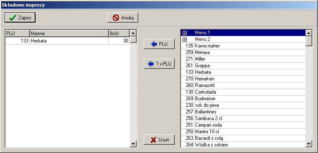The width and height of the screenshot is (318, 153).
Task: Click left table scrollbar up arrow
Action: coord(133,33)
